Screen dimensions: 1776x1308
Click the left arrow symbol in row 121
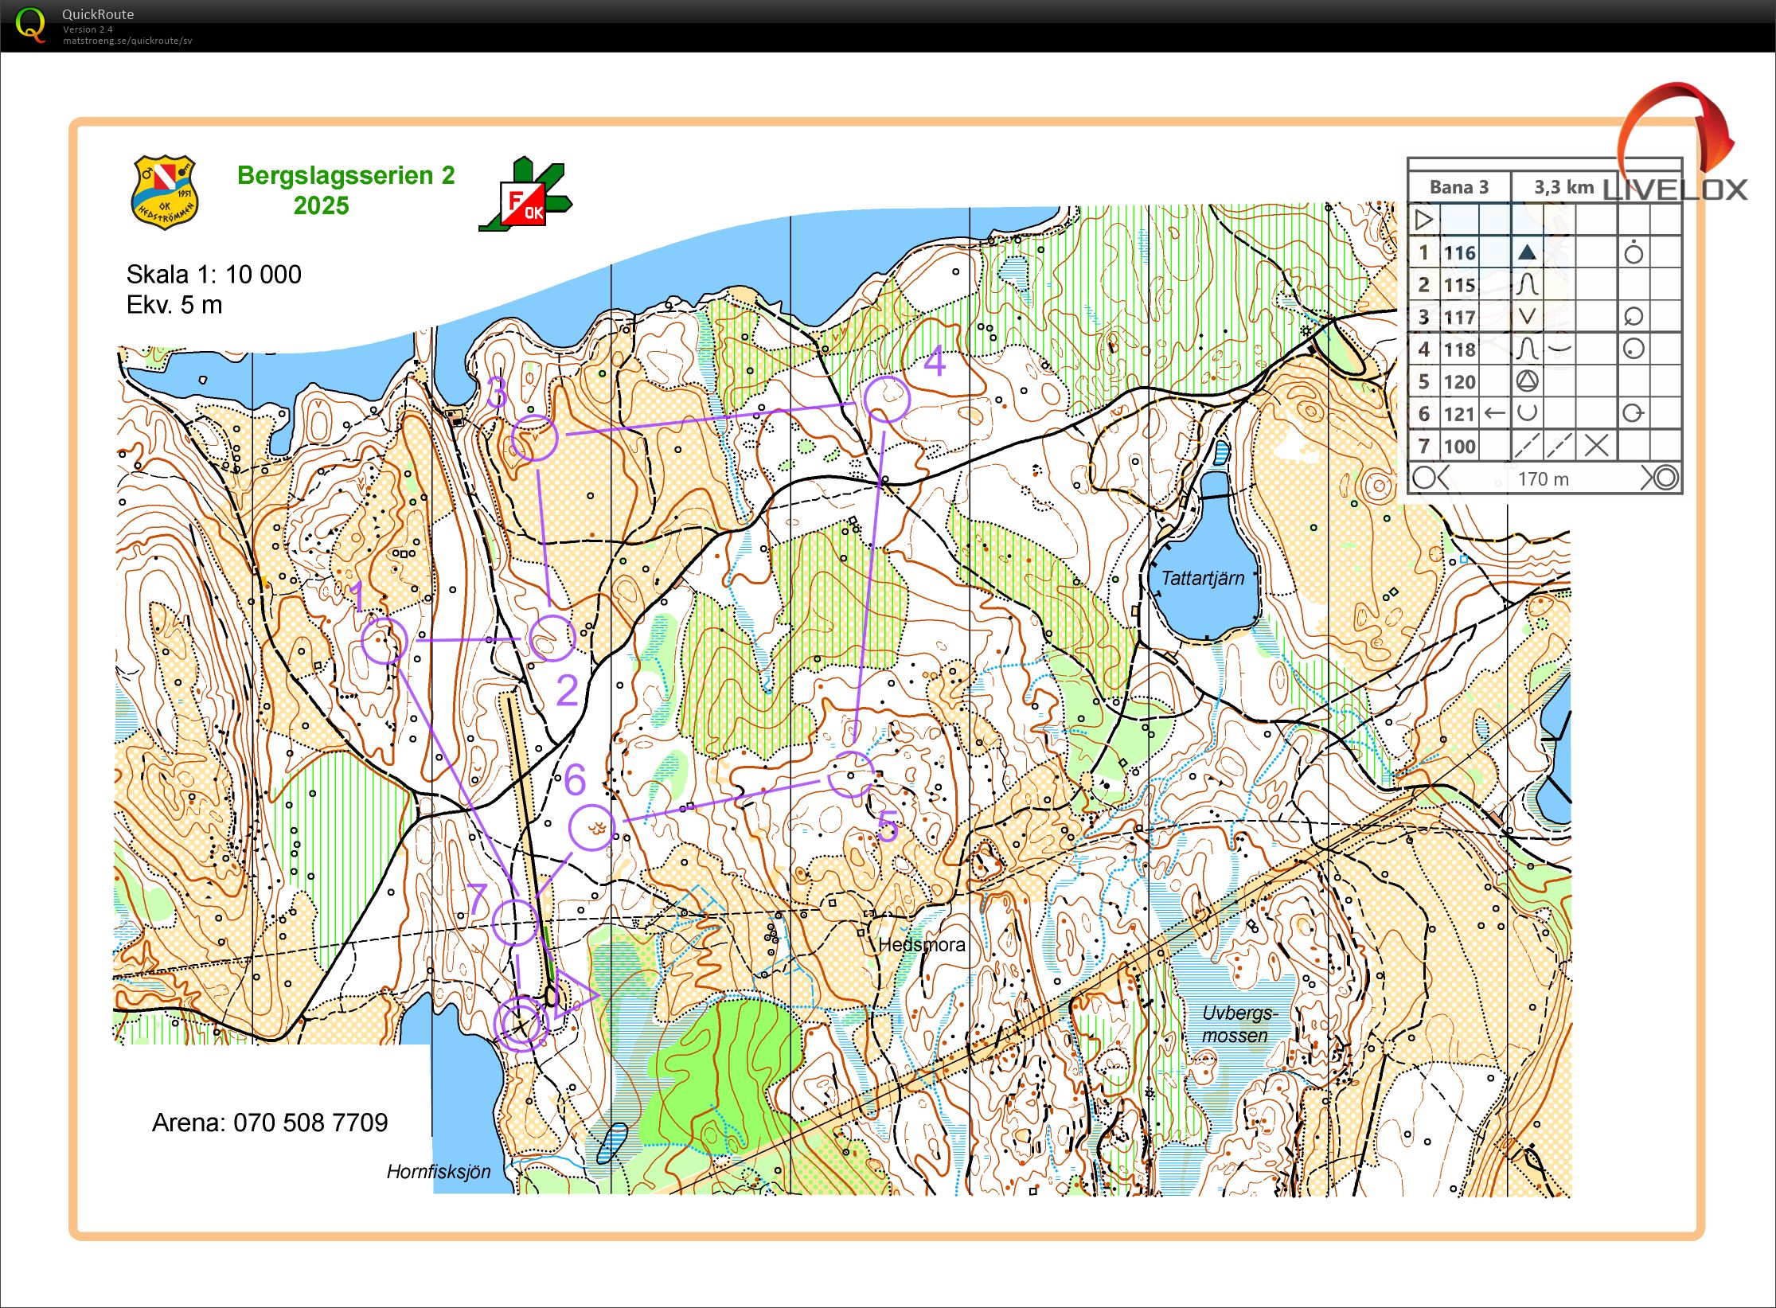point(1495,412)
